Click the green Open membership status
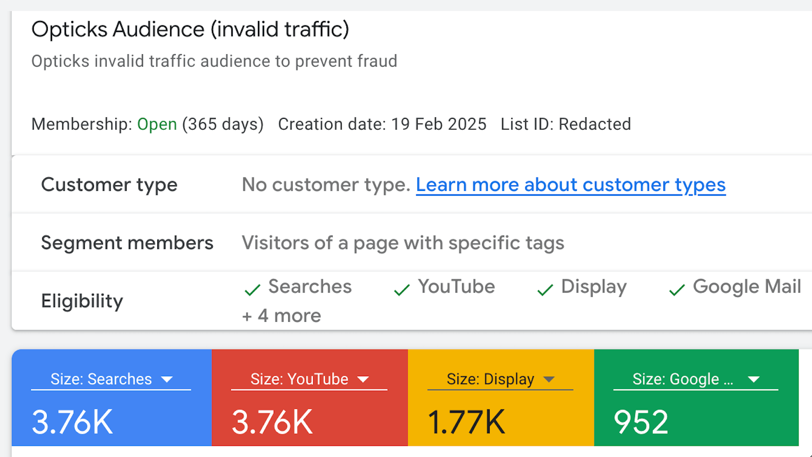 coord(157,124)
